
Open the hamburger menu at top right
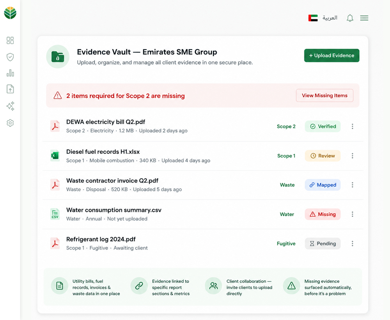coord(364,18)
